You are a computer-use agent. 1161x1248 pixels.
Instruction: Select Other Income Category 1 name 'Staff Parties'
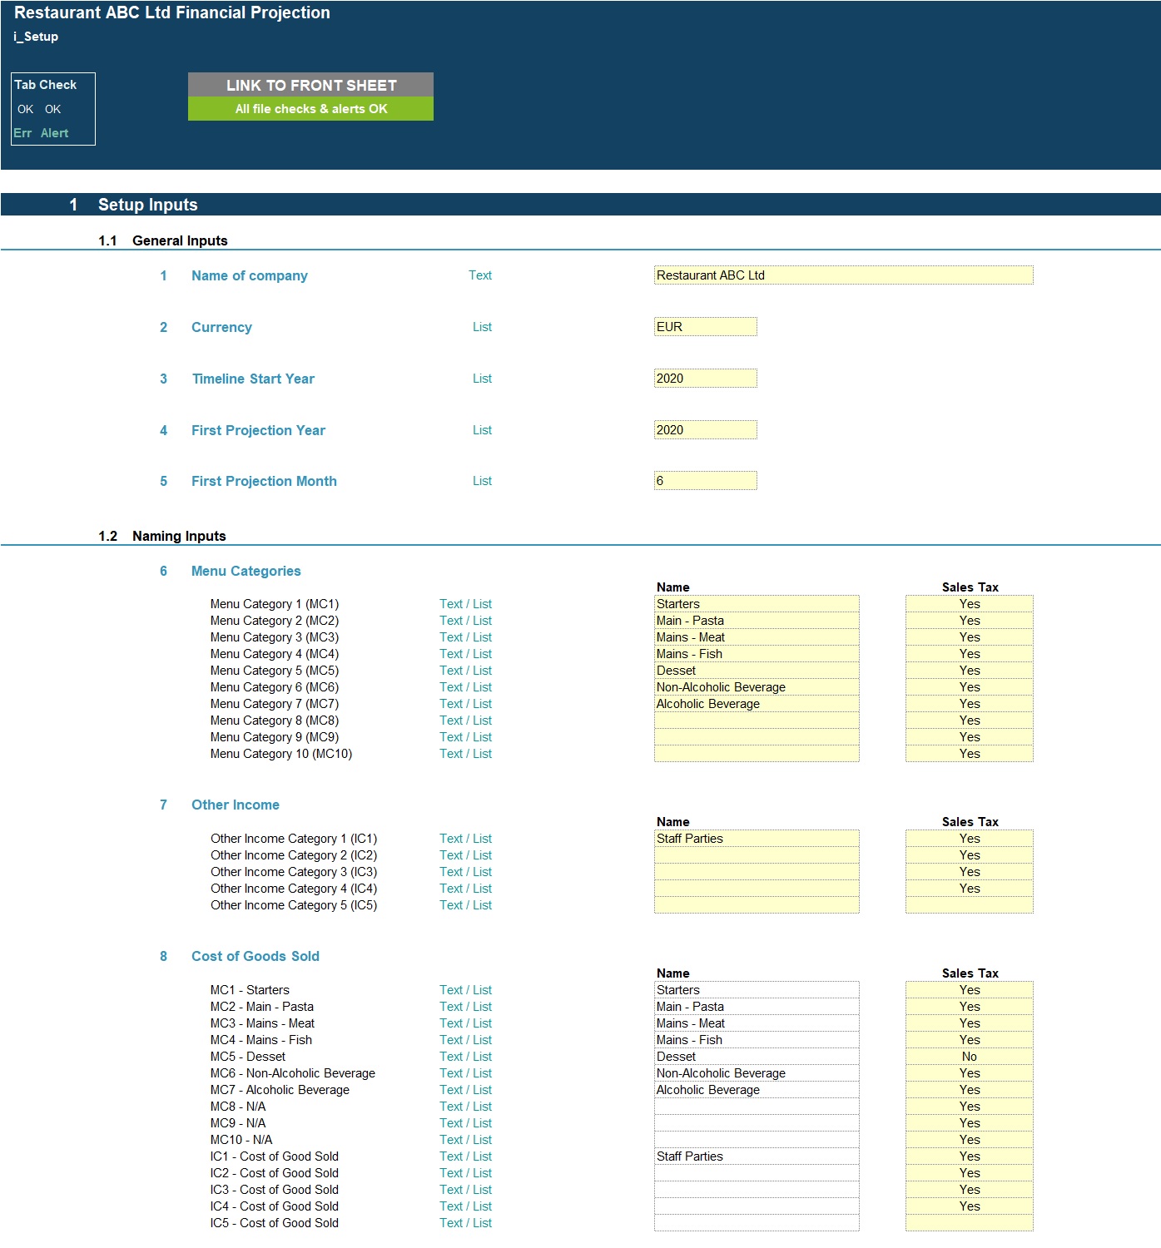coord(757,839)
